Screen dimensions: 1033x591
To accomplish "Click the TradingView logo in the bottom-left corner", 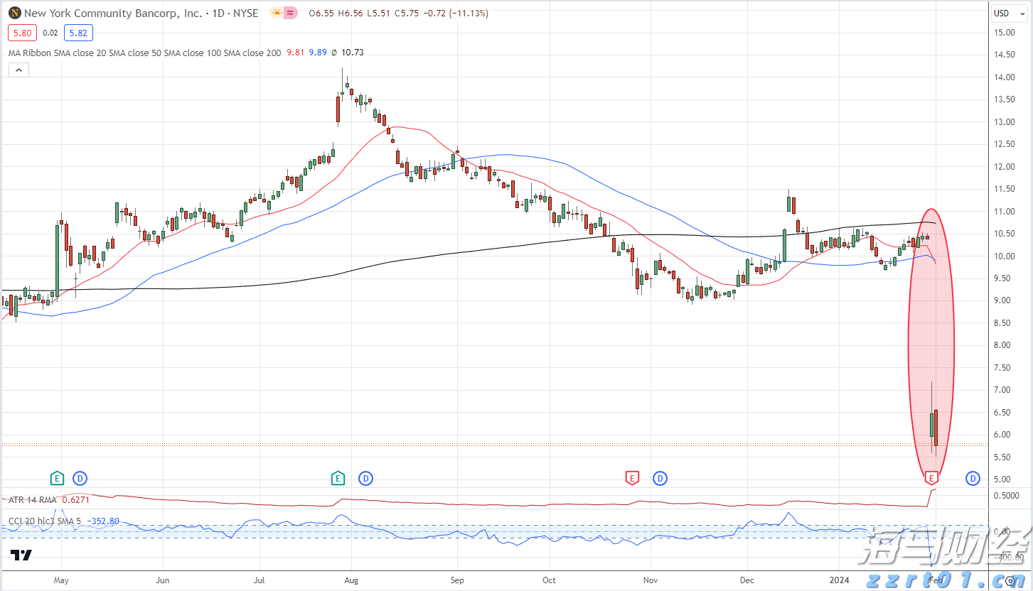I will 20,556.
